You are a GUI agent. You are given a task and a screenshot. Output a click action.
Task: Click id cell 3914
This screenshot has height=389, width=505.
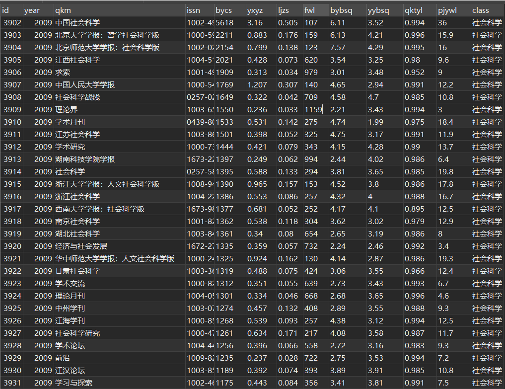click(x=11, y=172)
